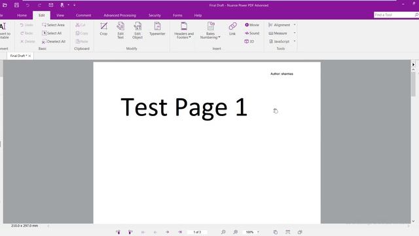
Task: Expand the right side panel arrow
Action: pos(413,64)
